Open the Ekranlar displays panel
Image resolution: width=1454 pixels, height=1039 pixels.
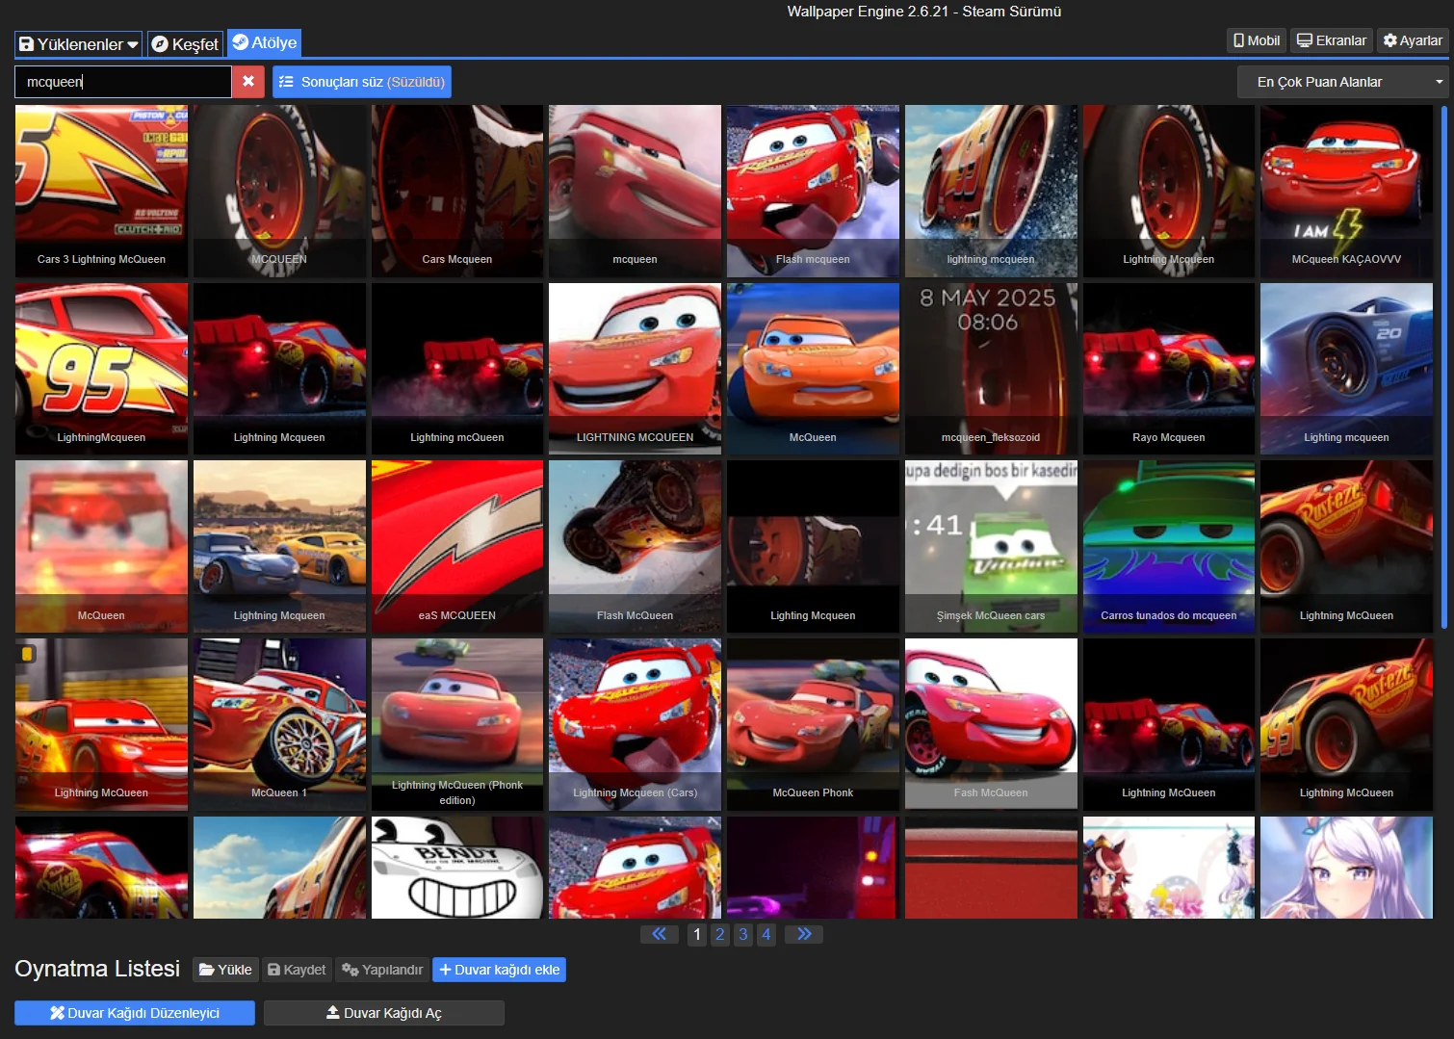[1332, 40]
